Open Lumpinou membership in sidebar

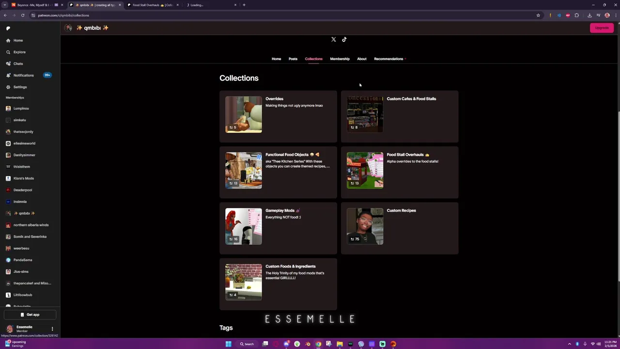point(21,108)
